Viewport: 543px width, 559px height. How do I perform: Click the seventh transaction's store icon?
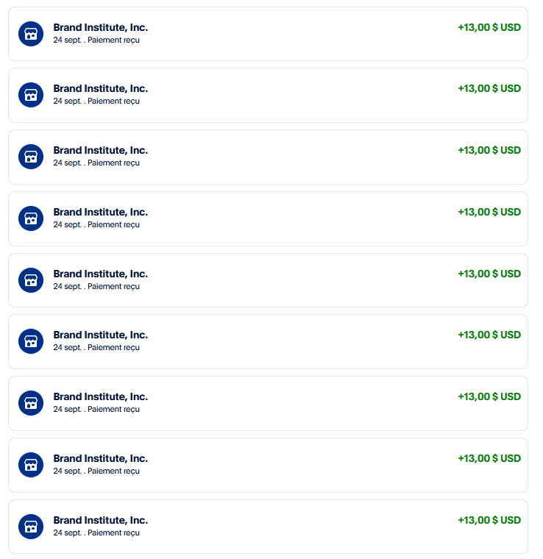[x=31, y=403]
